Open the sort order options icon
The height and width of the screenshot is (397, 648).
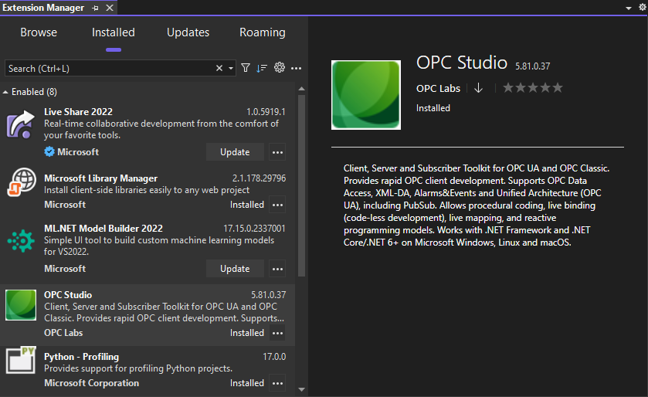(x=262, y=68)
